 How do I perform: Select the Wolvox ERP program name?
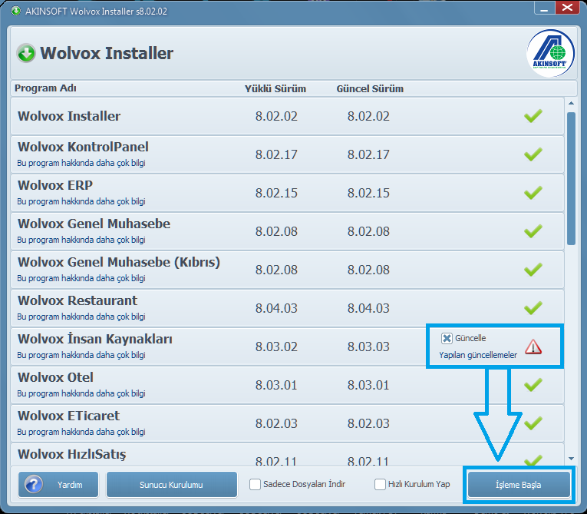coord(55,185)
